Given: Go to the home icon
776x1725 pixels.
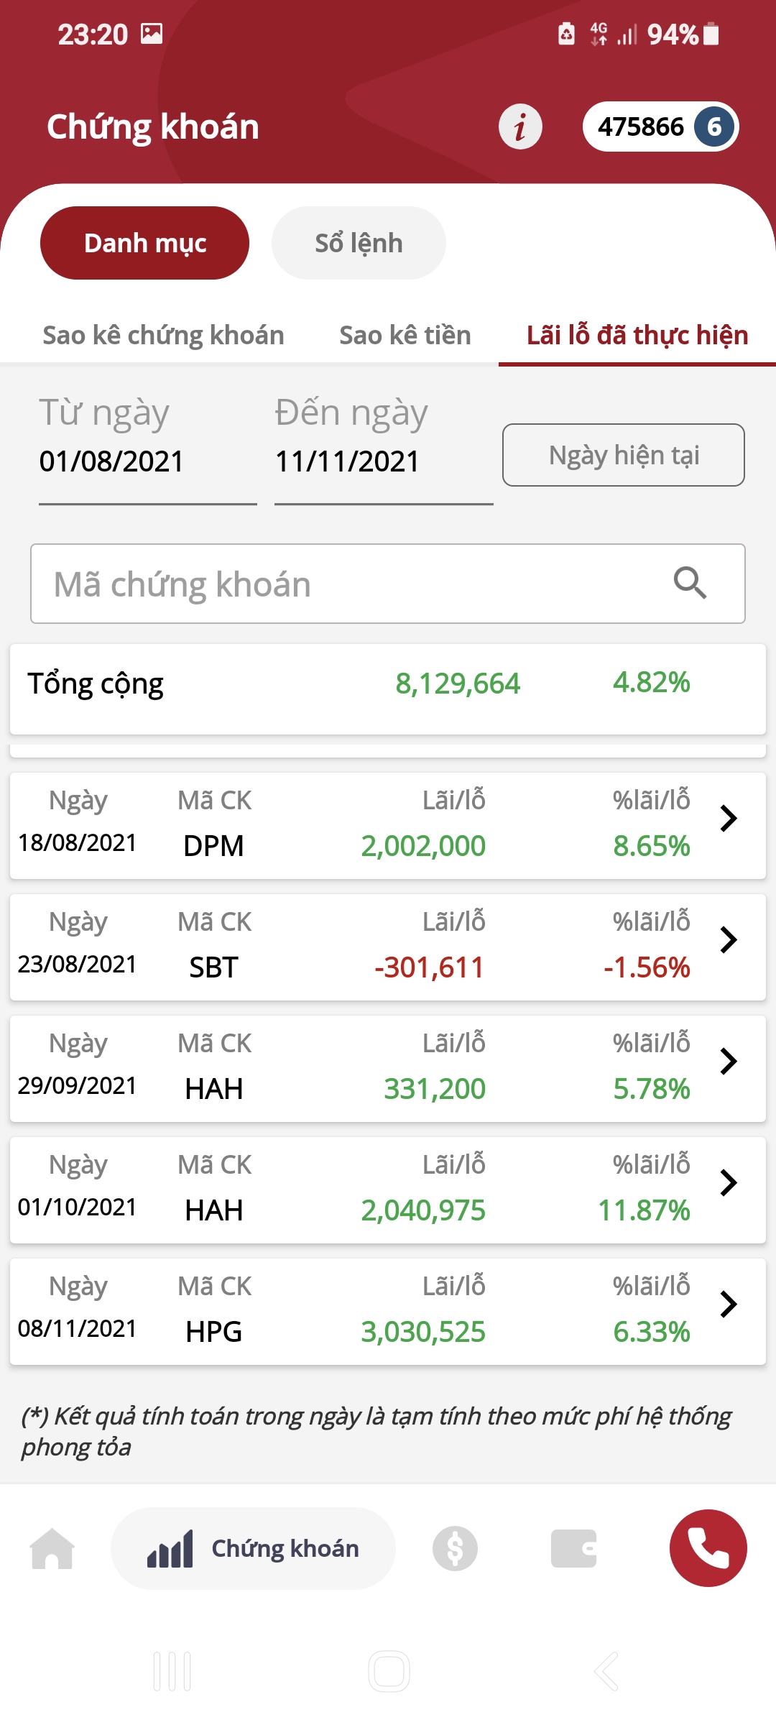Looking at the screenshot, I should pyautogui.click(x=52, y=1549).
